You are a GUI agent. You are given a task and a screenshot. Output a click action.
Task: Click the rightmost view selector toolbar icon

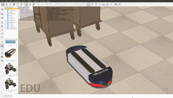[x=119, y=4]
